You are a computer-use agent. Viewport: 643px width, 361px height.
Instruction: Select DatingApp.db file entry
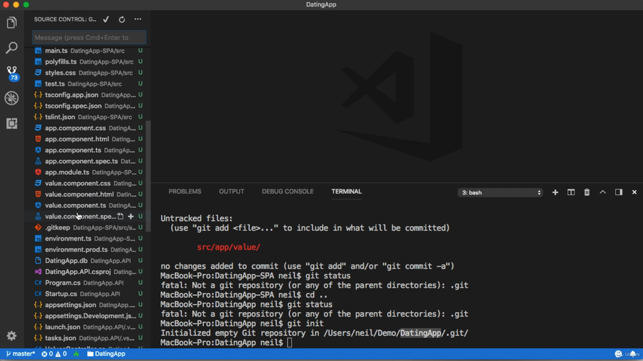(x=87, y=261)
